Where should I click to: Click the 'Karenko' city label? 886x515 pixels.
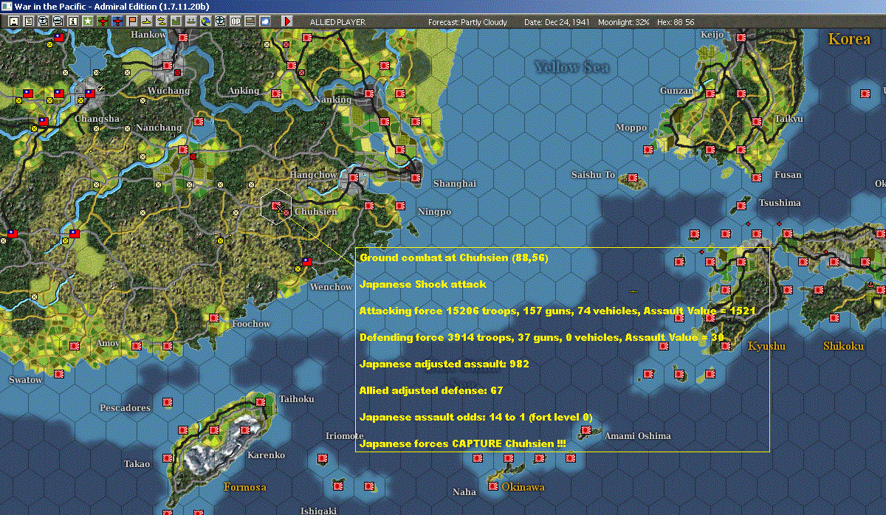(266, 455)
